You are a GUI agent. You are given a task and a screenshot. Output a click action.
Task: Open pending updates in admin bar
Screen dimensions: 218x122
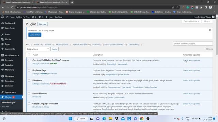[34, 17]
